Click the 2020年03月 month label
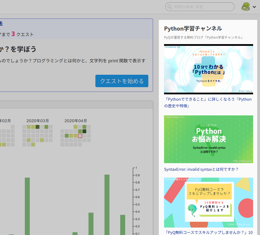Viewport: 260px width, 235px height. point(38,121)
